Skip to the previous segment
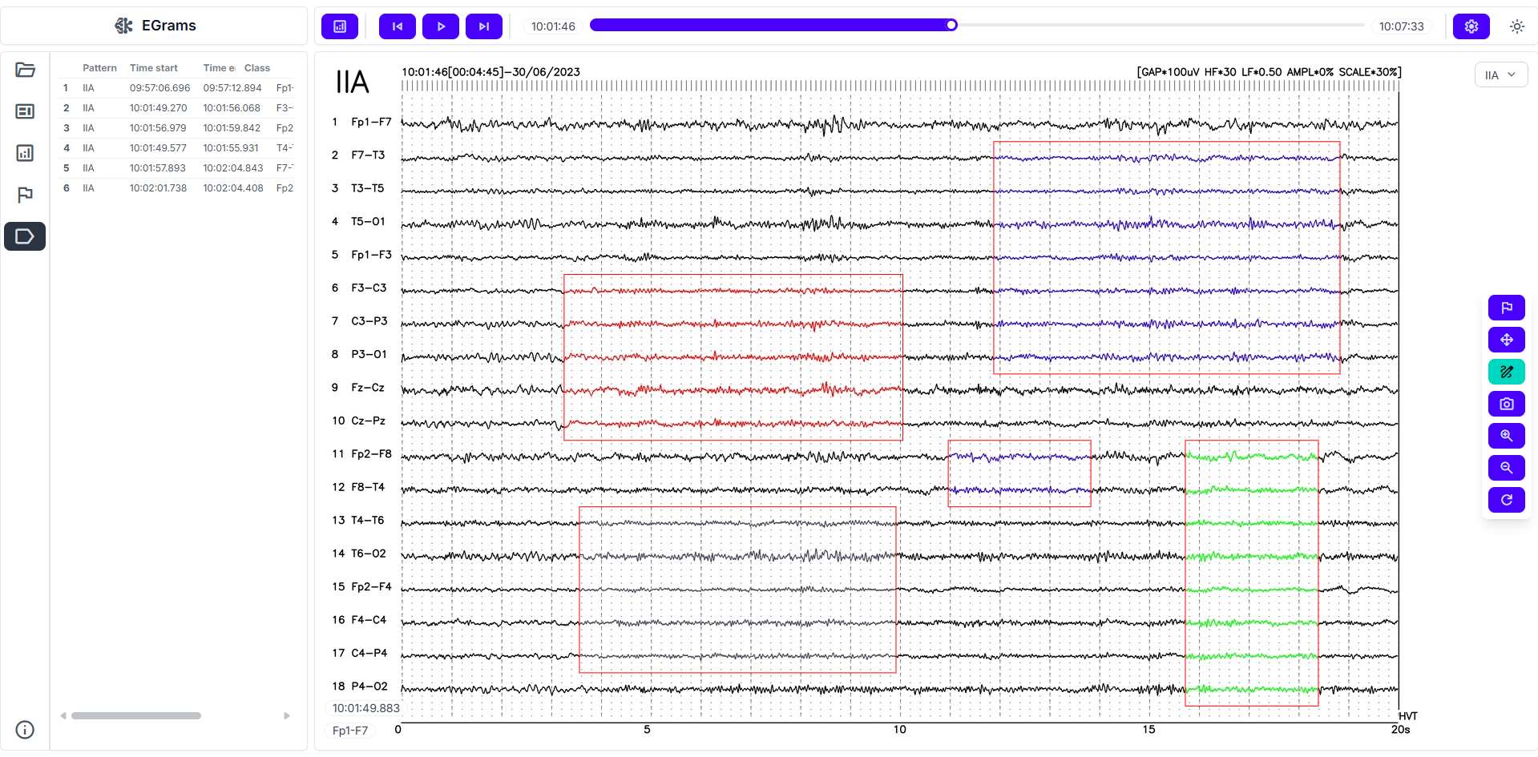This screenshot has height=757, width=1538. point(398,26)
